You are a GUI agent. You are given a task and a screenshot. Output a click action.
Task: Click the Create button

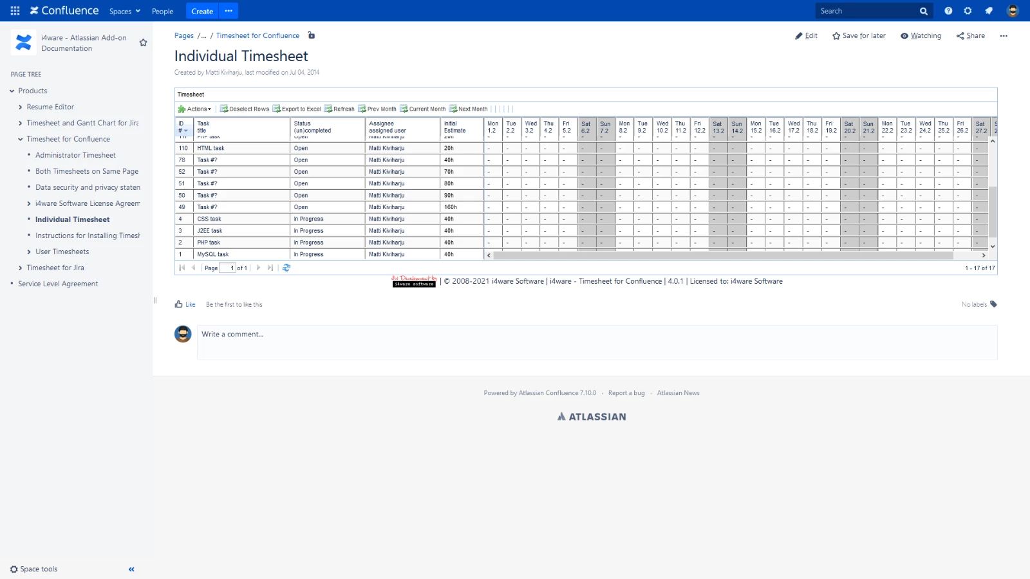coord(202,11)
